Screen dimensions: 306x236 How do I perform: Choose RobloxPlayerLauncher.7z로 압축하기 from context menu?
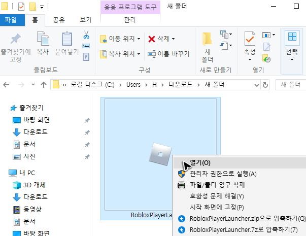pos(240,230)
